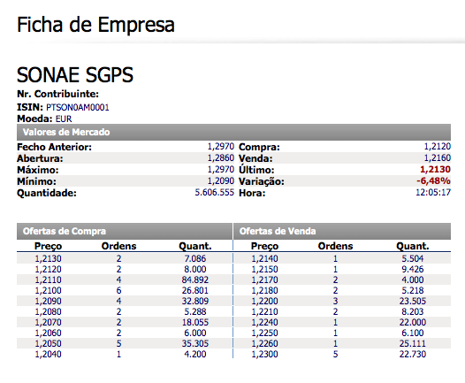Select the Fecho Anterior value 1,2970
465x383 pixels.
click(221, 146)
